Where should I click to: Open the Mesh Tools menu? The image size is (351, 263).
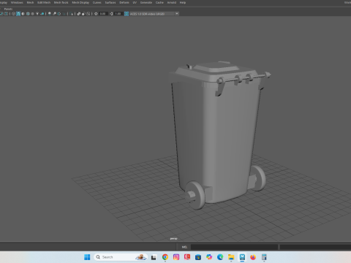61,2
